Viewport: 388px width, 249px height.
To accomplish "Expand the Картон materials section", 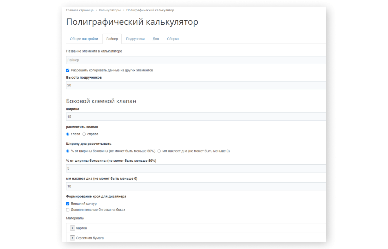I will coord(72,228).
